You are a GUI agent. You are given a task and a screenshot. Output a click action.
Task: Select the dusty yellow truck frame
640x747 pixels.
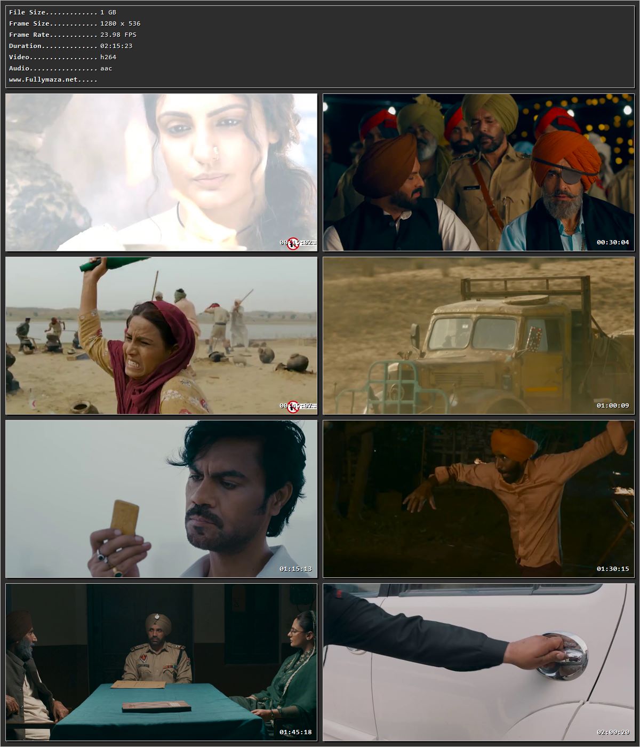coord(478,336)
